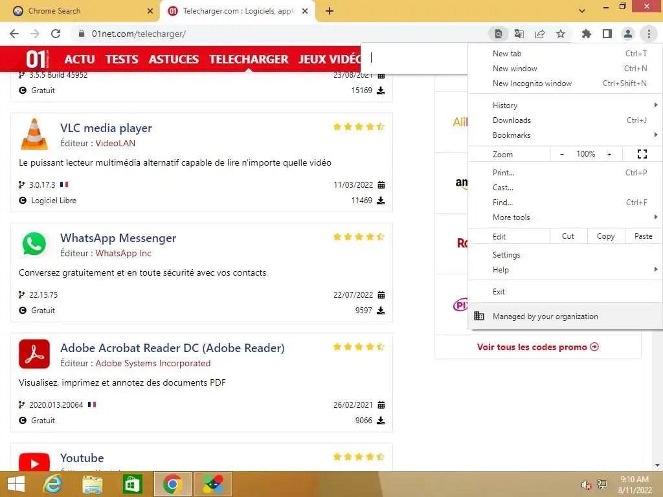Click the network tray icon
Viewport: 663px width, 497px height.
click(x=602, y=485)
